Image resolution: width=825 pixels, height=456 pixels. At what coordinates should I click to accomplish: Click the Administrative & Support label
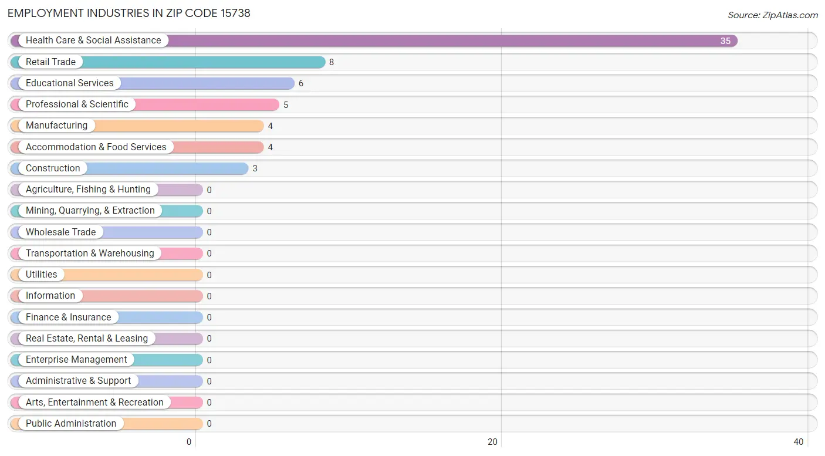pos(79,381)
